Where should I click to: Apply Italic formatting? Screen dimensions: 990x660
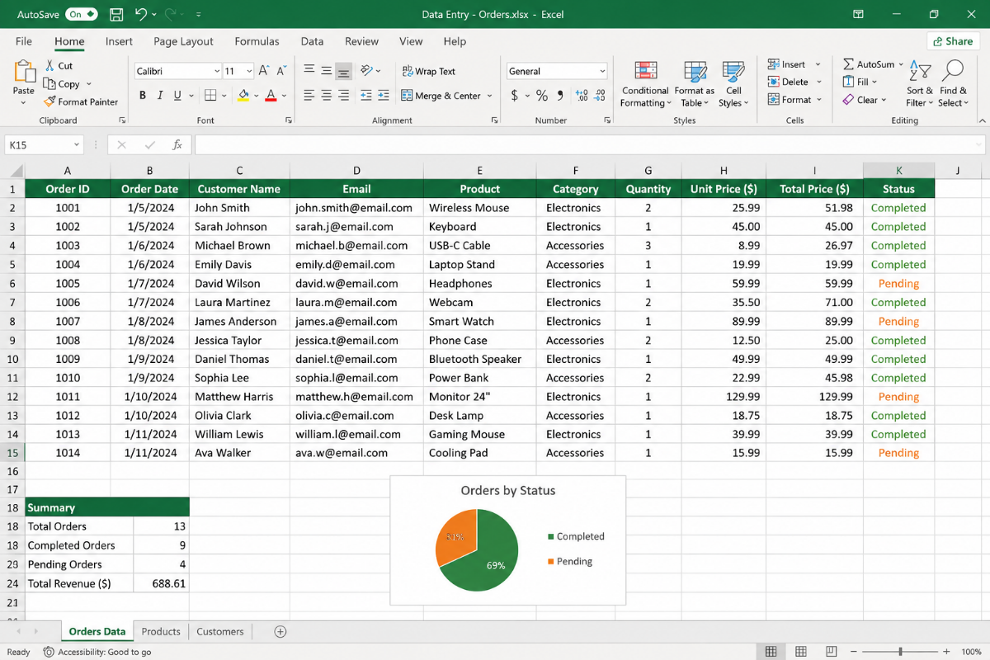coord(160,96)
